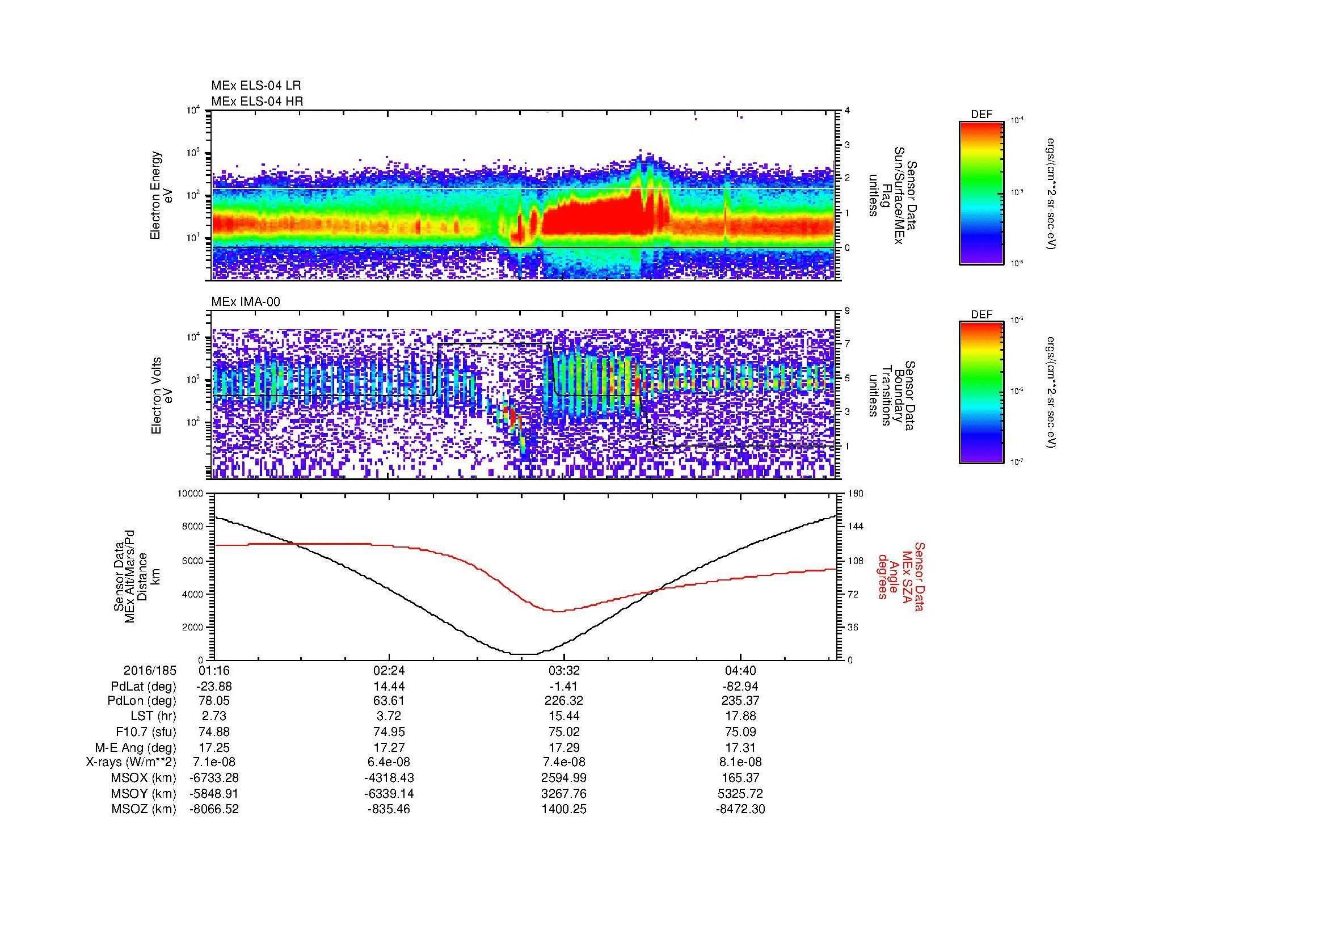Click the "MSOZ (km)" row label
1327x938 pixels.
[x=144, y=809]
